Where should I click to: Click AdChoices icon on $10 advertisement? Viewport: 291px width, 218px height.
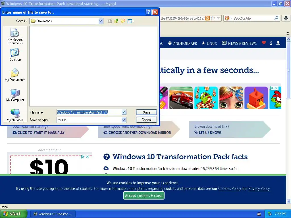(x=83, y=157)
